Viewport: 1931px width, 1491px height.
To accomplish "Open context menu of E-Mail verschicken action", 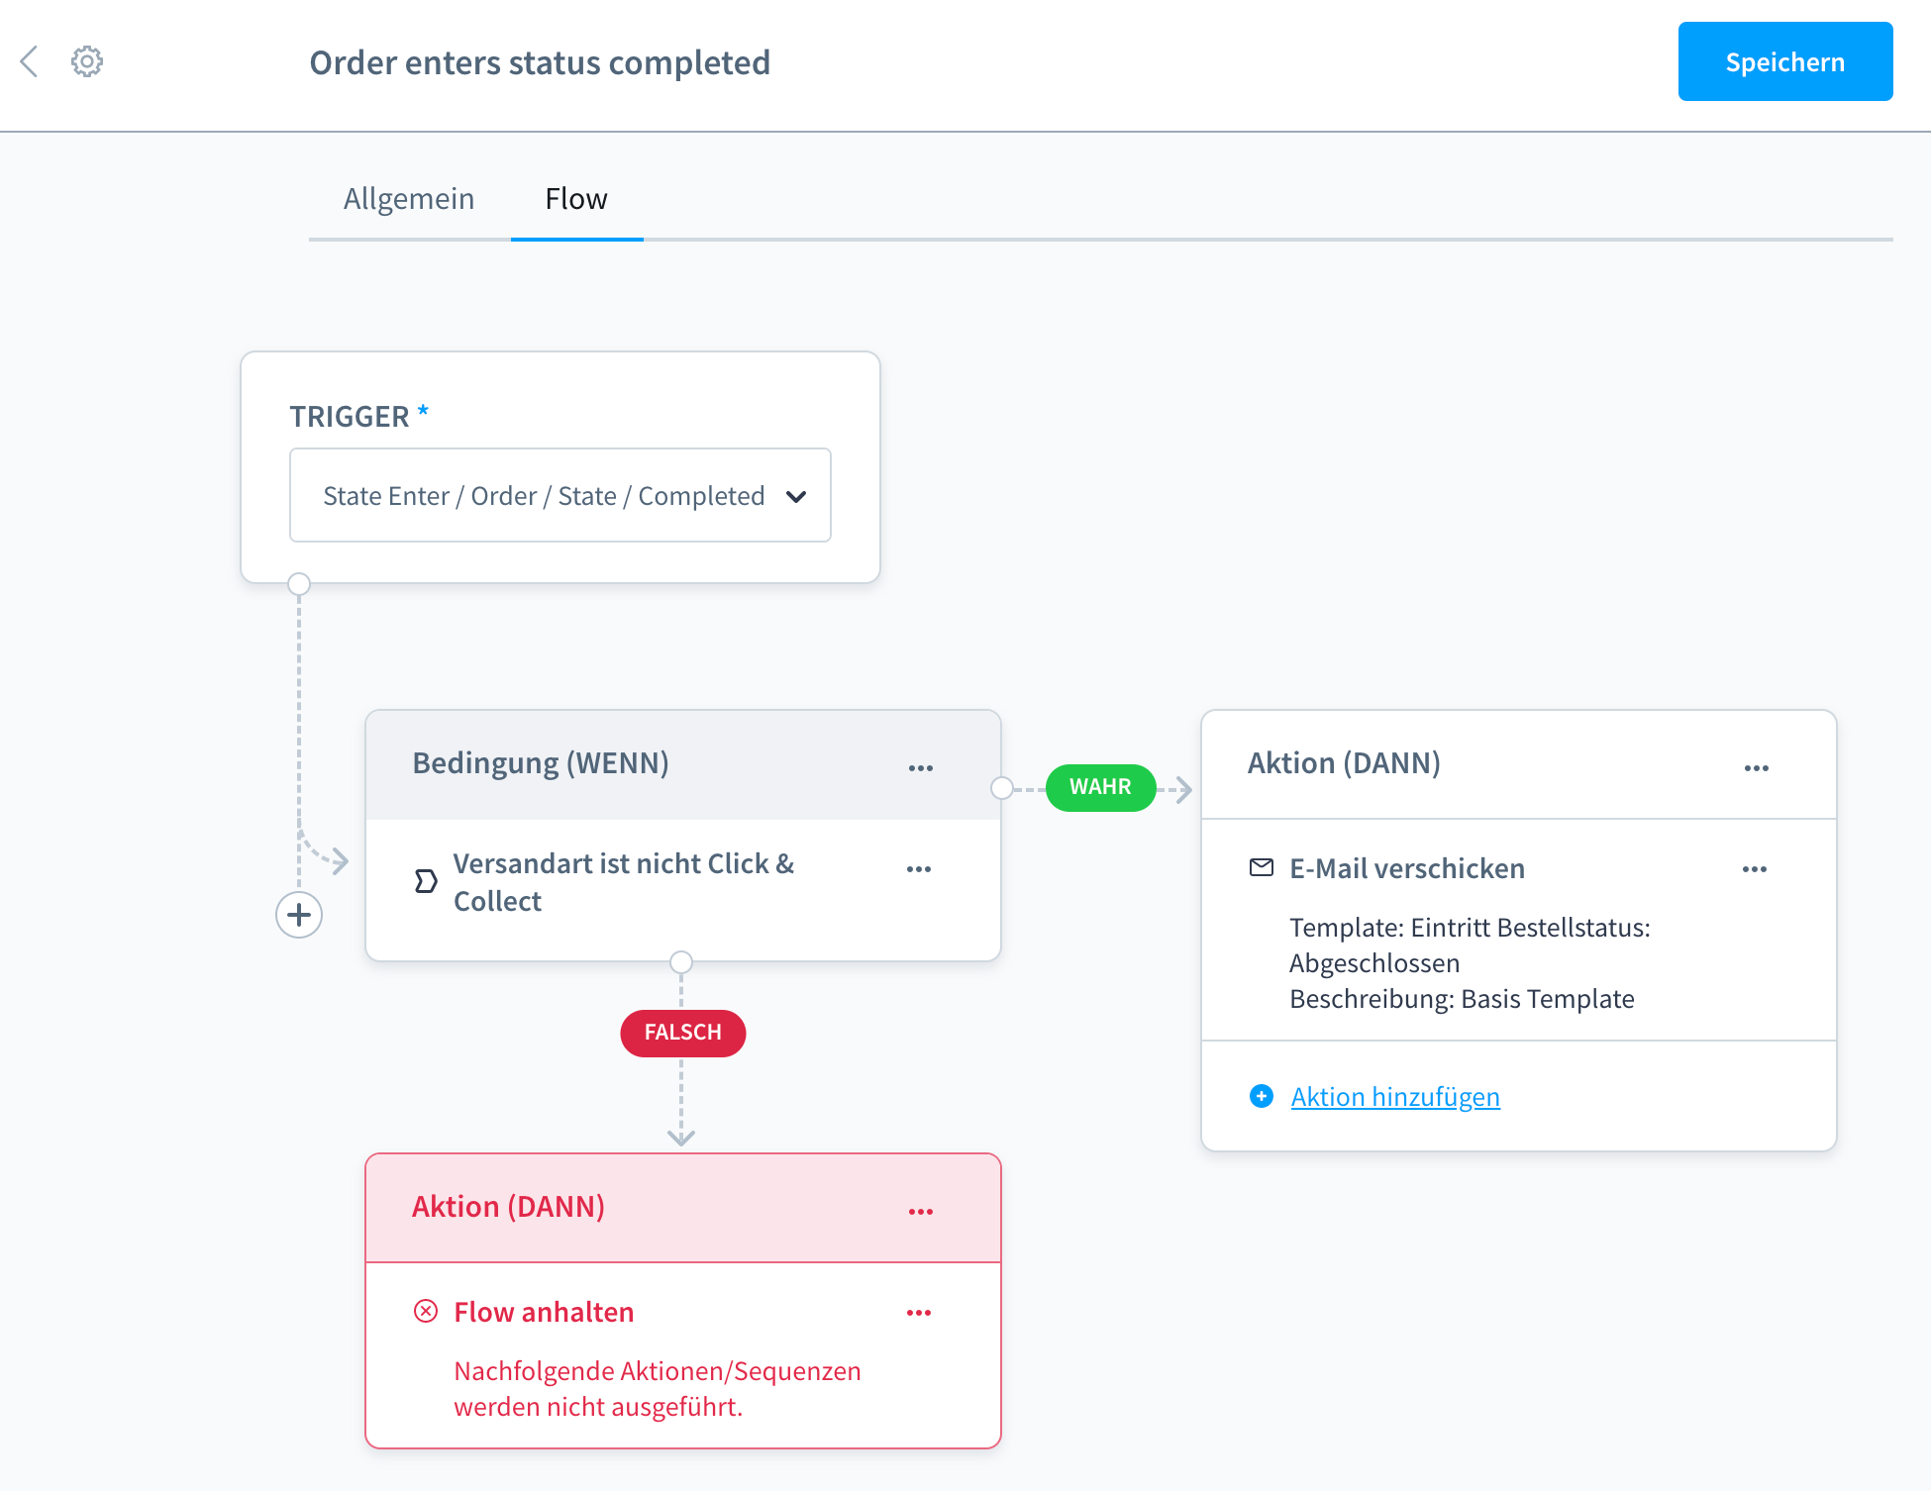I will click(x=1755, y=869).
